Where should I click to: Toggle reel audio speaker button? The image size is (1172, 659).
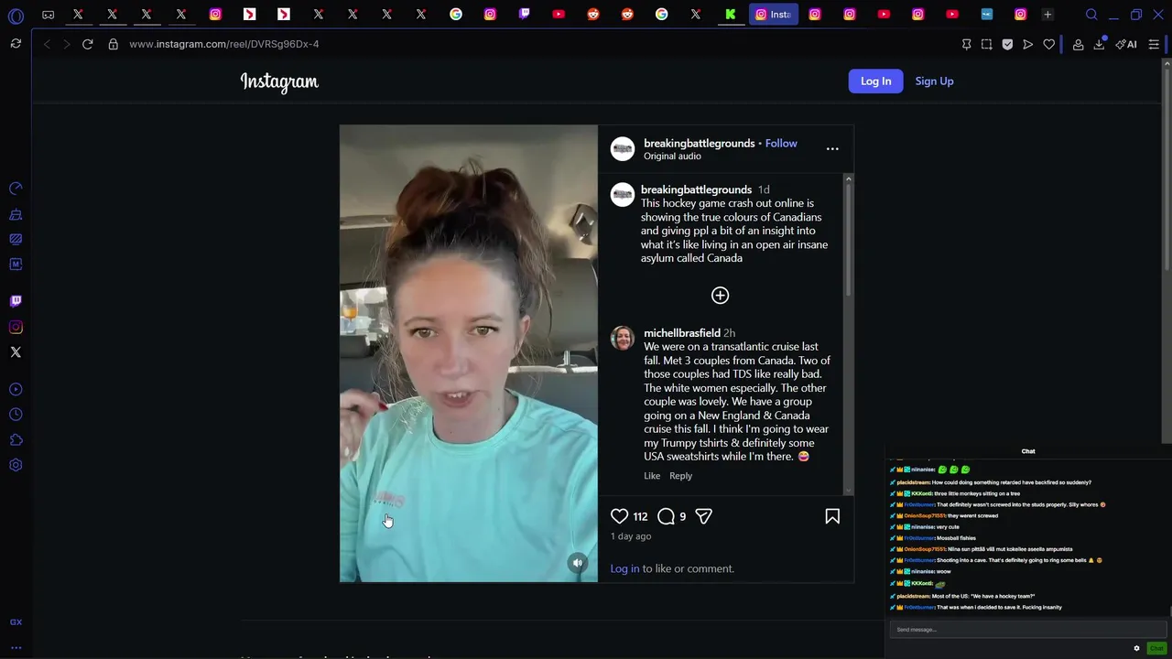pyautogui.click(x=578, y=563)
